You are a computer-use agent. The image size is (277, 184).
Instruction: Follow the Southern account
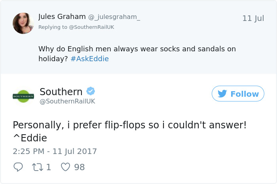238,94
